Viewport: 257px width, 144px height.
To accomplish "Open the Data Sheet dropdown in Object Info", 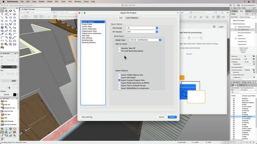I will tap(247, 17).
